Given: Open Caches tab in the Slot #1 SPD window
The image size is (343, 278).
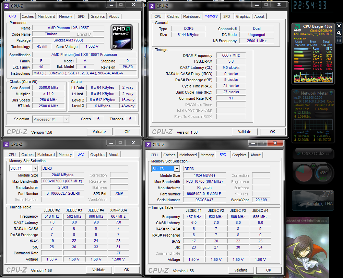Looking at the screenshot, I should pyautogui.click(x=27, y=155).
